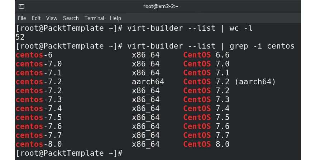Click the centos-7.5 template name
Viewport: 316px width, 160px height.
(39, 117)
